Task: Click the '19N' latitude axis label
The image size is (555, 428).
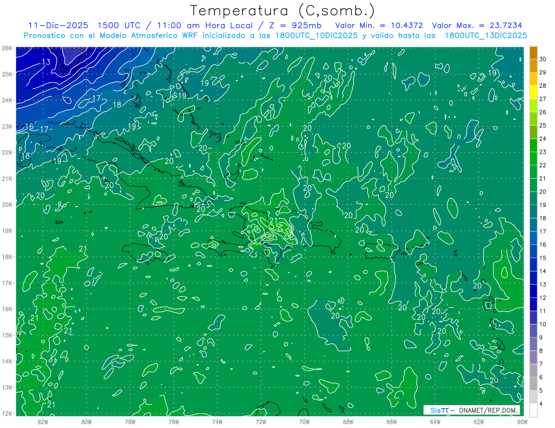Action: (6, 230)
